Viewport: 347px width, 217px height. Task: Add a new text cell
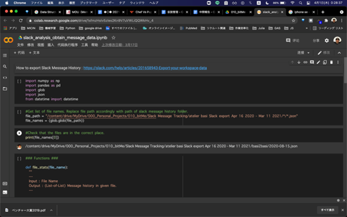click(34, 53)
